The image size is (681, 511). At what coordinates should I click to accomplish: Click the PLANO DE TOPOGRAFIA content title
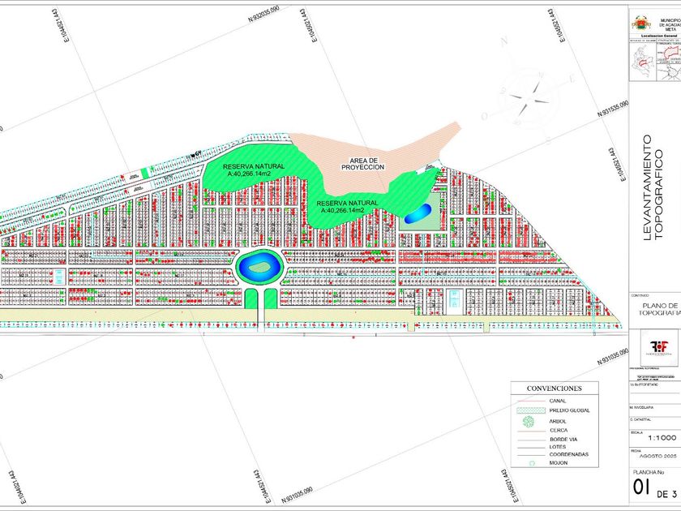click(x=660, y=309)
